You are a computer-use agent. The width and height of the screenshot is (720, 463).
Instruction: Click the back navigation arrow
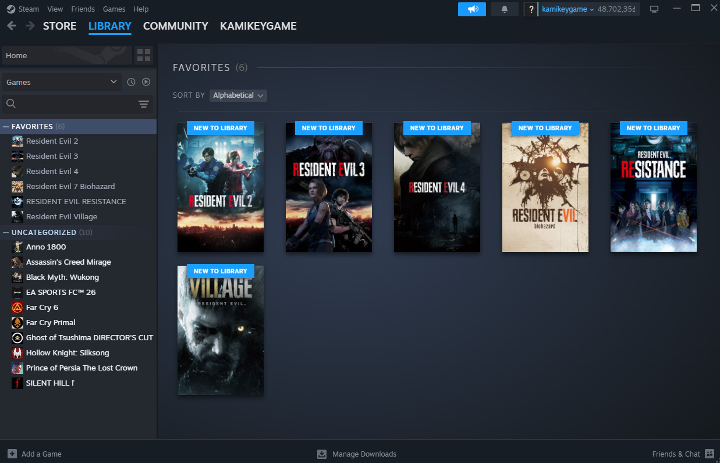12,26
